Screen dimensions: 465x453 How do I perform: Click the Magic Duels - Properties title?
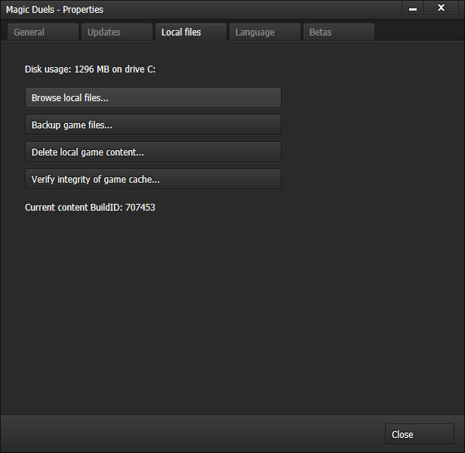coord(54,10)
